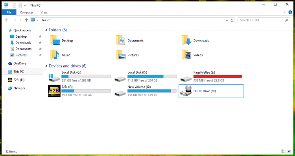
Task: Click the Forward navigation arrow
Action: 15,20
